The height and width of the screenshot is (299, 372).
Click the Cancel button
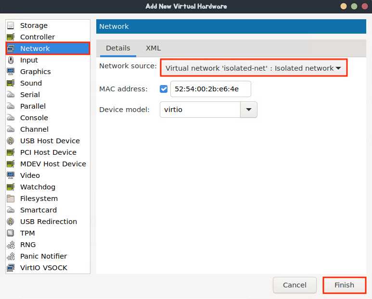(x=295, y=285)
